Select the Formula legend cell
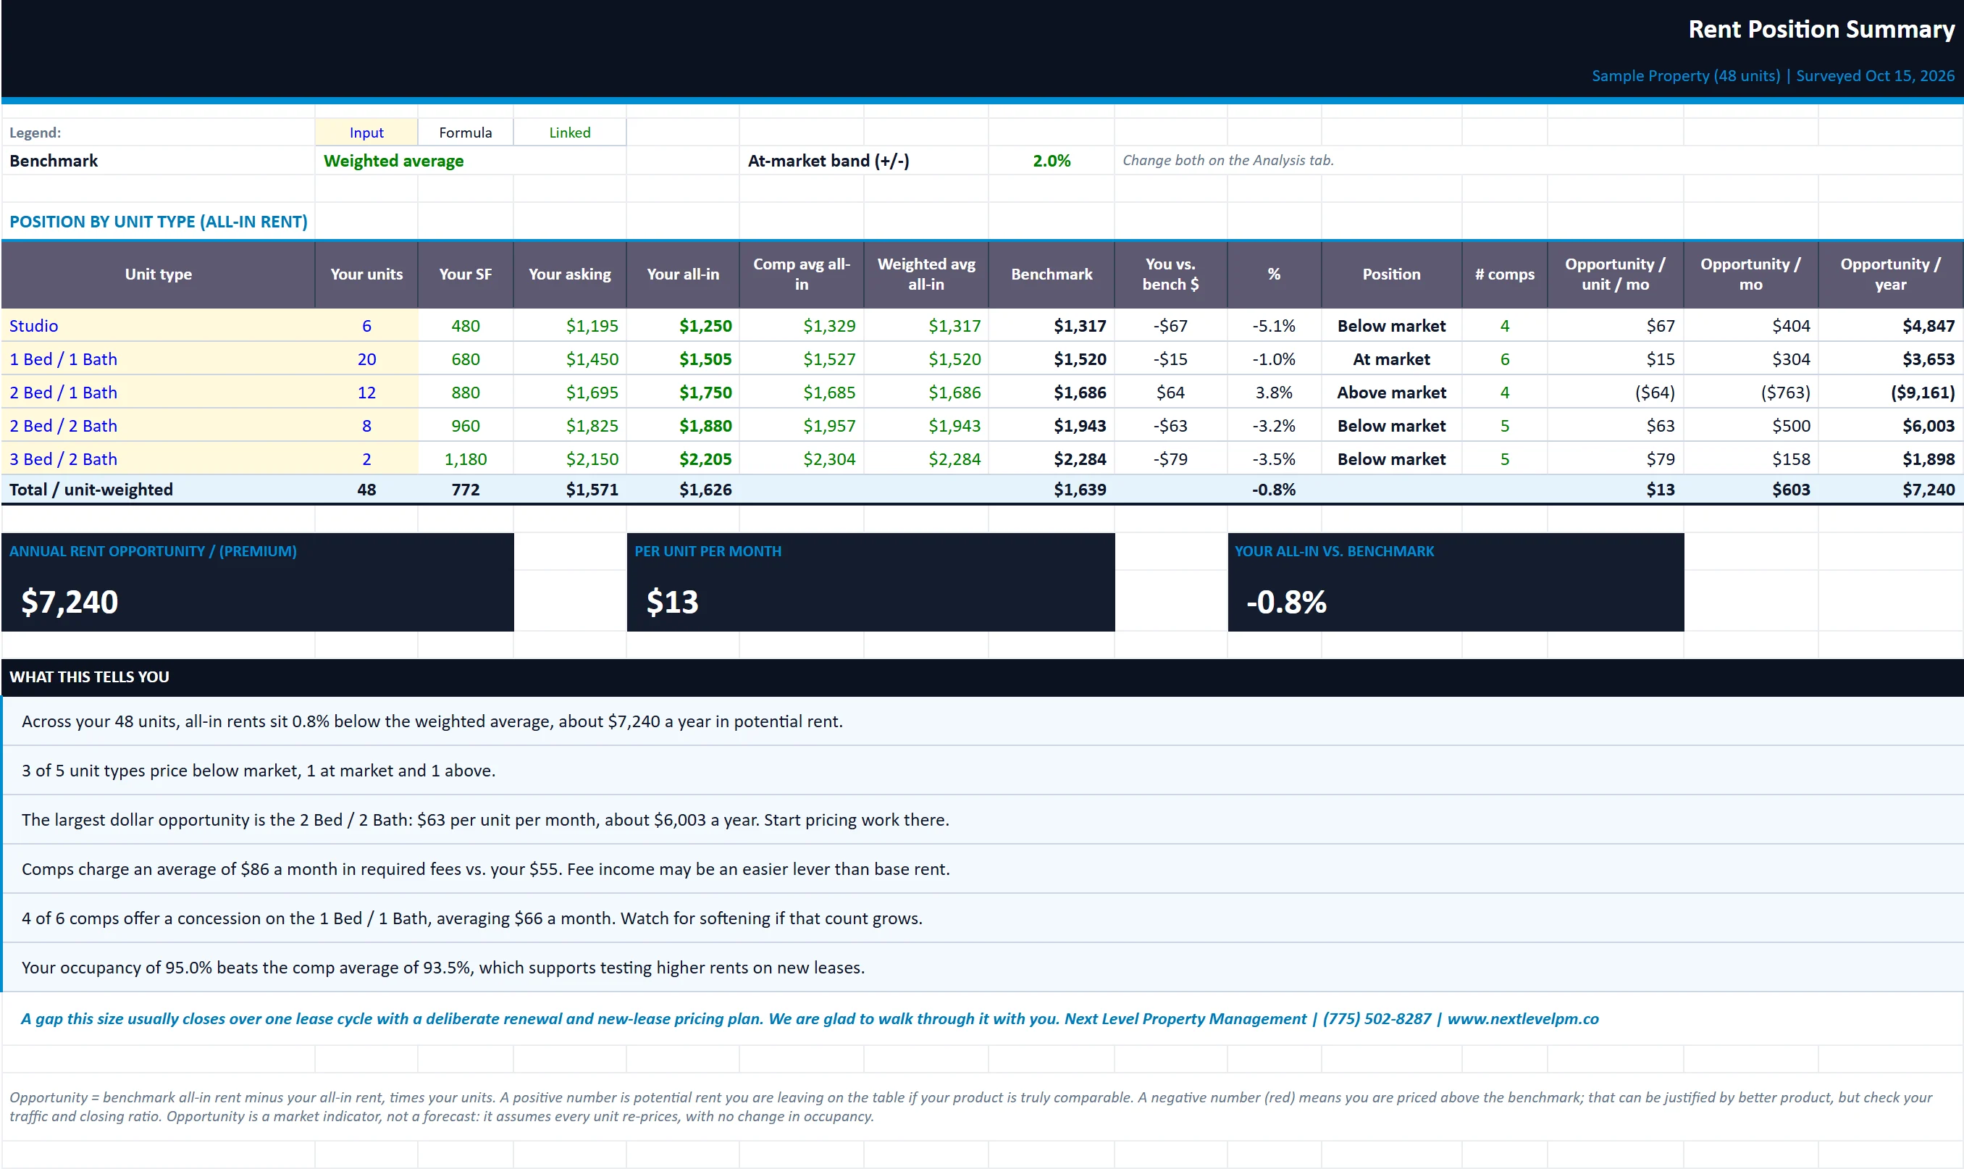This screenshot has height=1169, width=1964. [466, 133]
